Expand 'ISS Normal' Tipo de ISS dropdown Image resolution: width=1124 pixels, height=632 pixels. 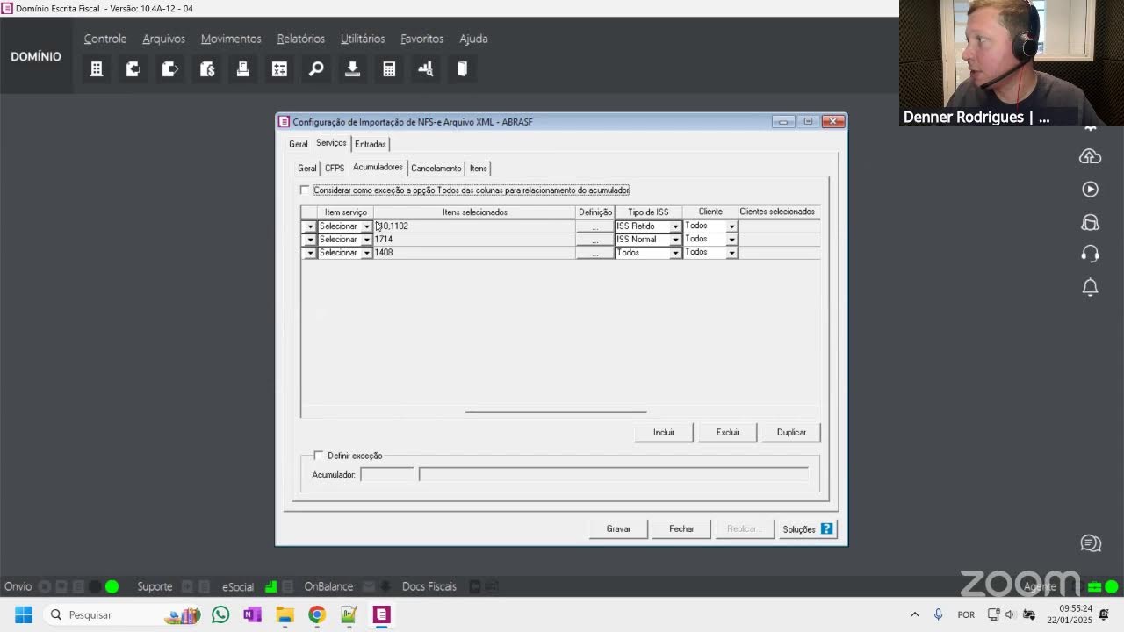coord(675,240)
